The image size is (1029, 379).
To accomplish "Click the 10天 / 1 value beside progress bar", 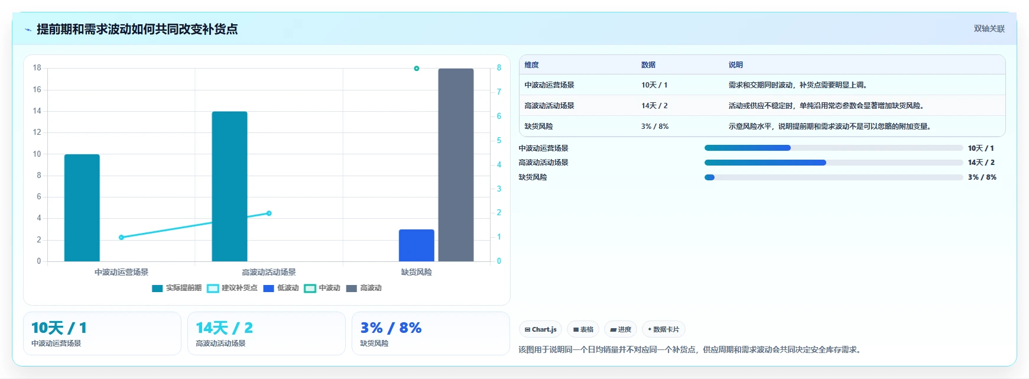I will click(x=981, y=148).
